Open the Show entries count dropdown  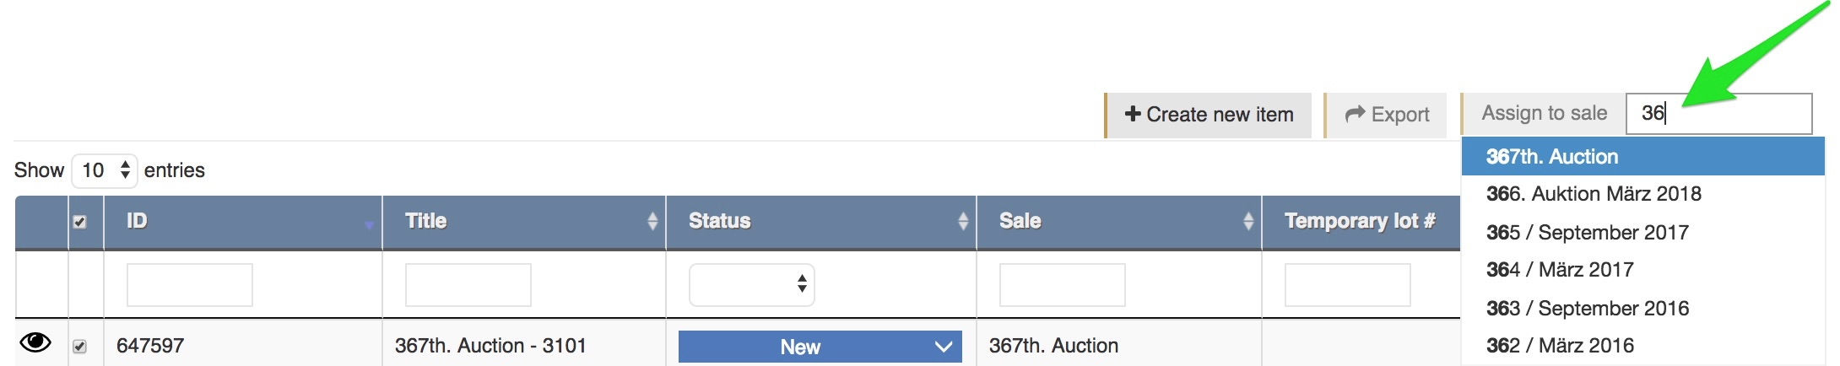pos(105,170)
